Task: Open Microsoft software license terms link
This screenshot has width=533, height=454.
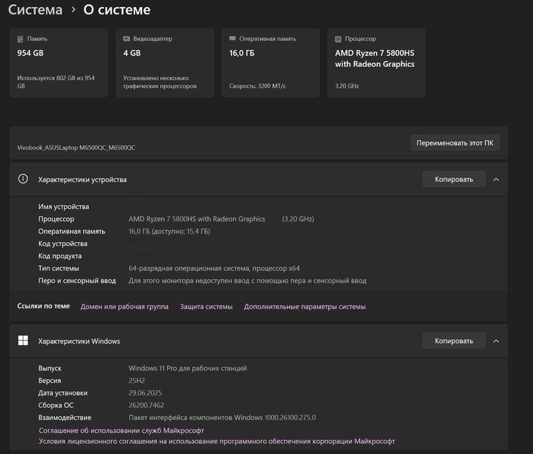Action: 217,441
